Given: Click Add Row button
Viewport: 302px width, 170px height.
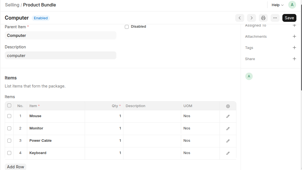Looking at the screenshot, I should click(x=15, y=167).
